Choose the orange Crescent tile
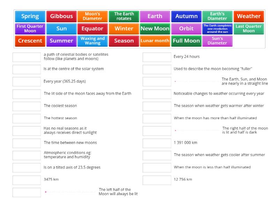This screenshot has width=279, height=209. click(x=30, y=41)
